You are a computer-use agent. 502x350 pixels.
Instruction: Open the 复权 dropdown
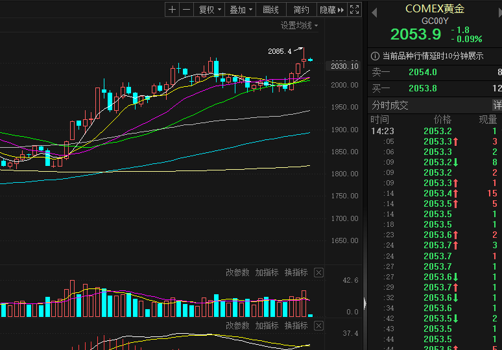209,10
